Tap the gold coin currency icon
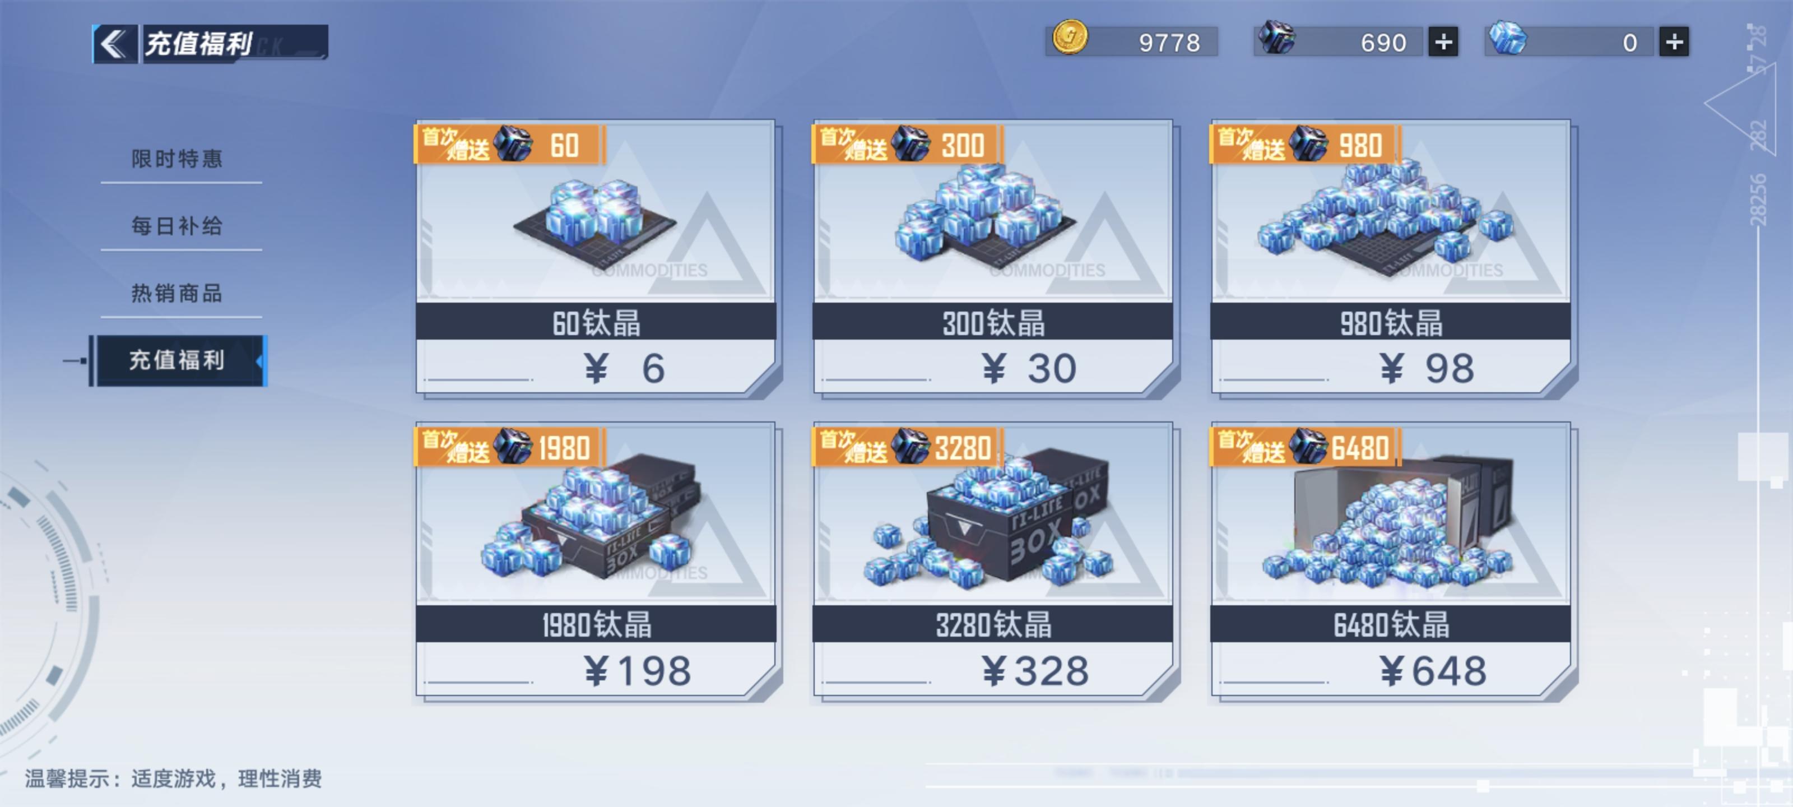This screenshot has width=1793, height=807. [x=1069, y=37]
